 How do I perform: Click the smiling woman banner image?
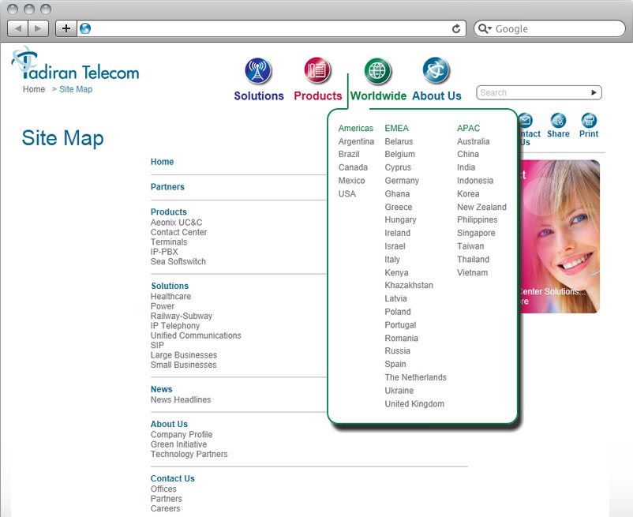click(559, 237)
